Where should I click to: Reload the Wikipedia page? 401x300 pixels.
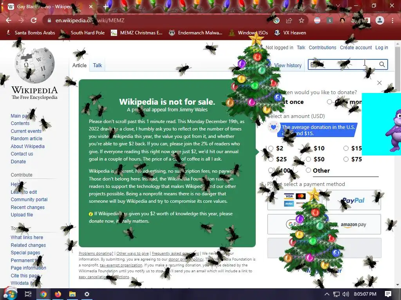tap(34, 20)
